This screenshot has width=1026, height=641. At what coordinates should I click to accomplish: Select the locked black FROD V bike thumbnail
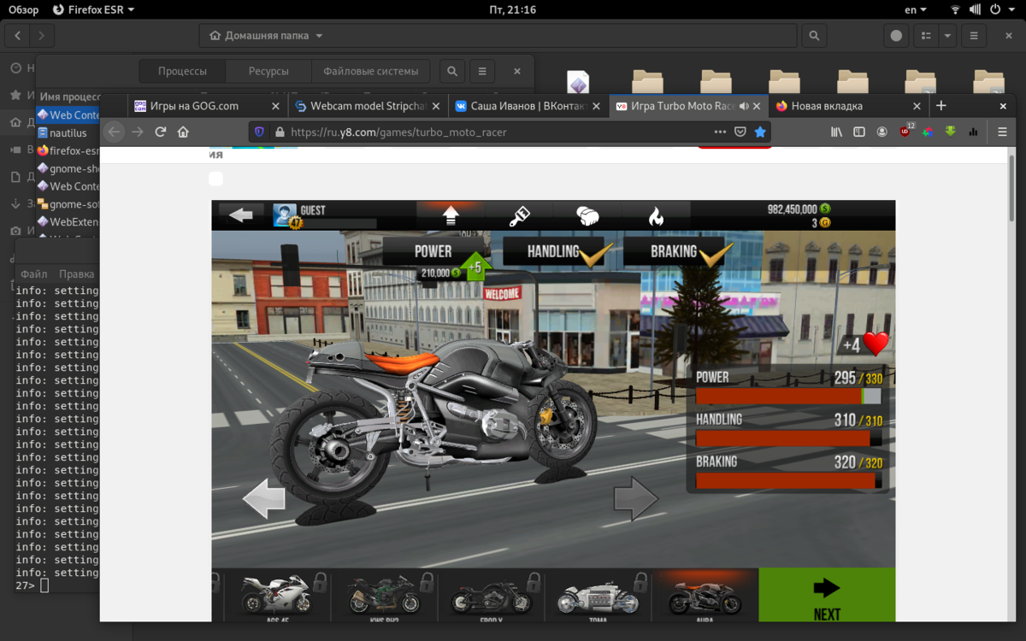click(x=490, y=595)
